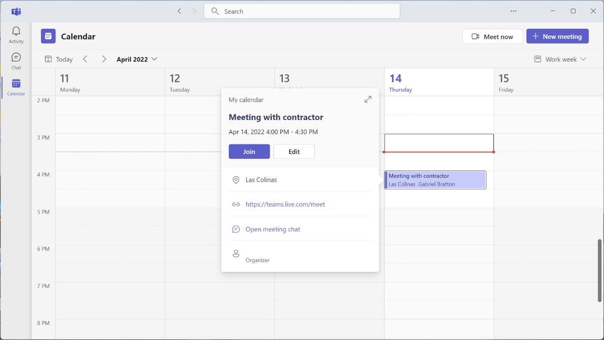Click the meeting chat bubble icon

pyautogui.click(x=236, y=229)
